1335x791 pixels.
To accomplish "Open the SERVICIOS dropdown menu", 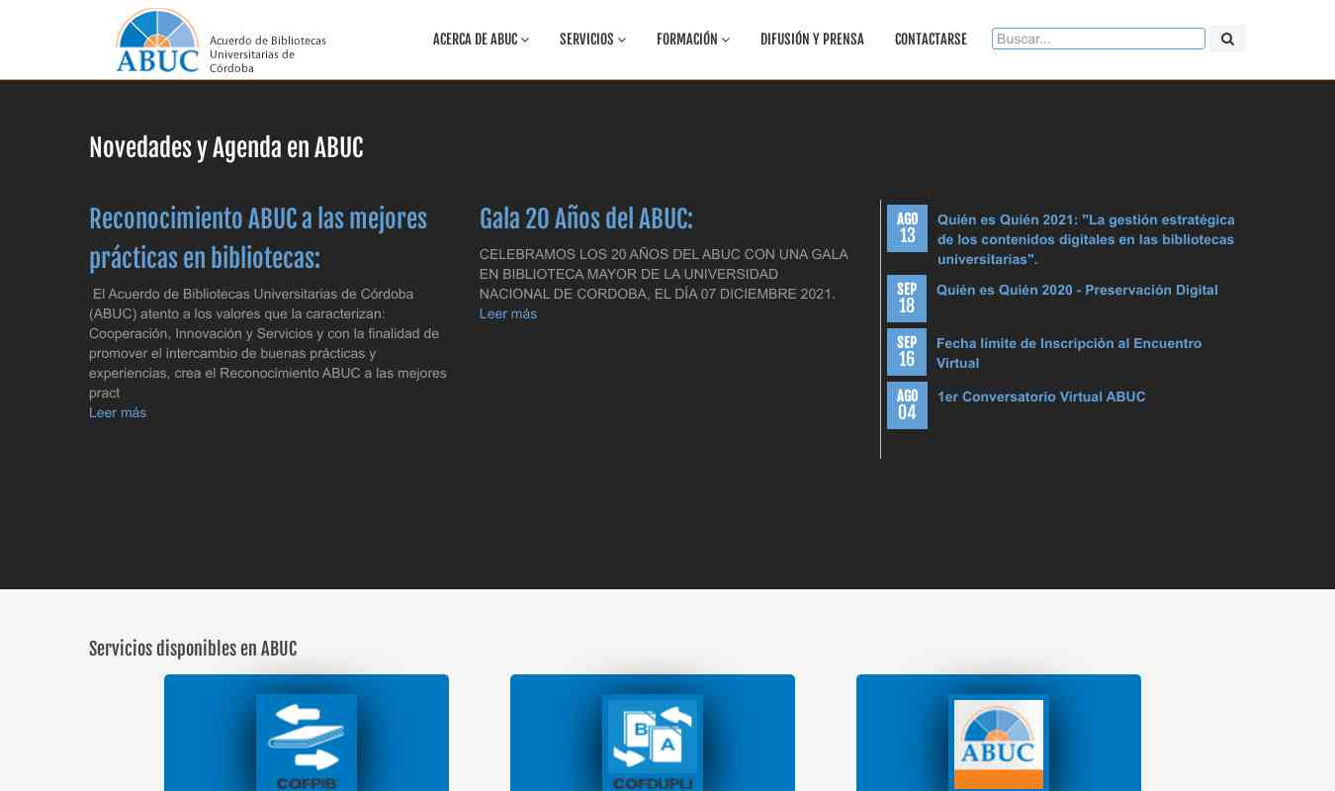I will point(591,40).
